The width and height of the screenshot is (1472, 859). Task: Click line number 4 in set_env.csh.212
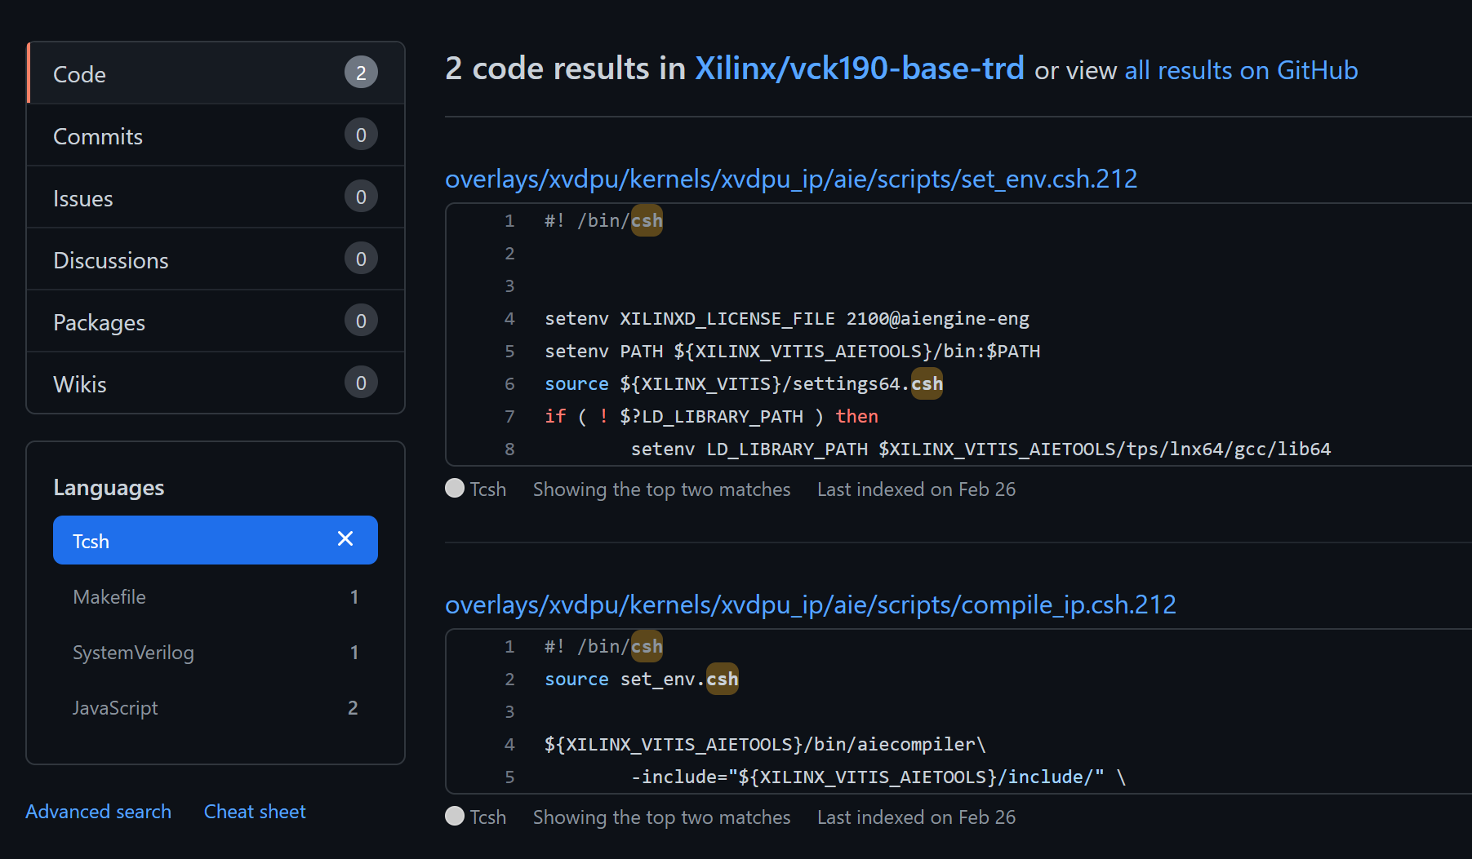[x=509, y=319]
